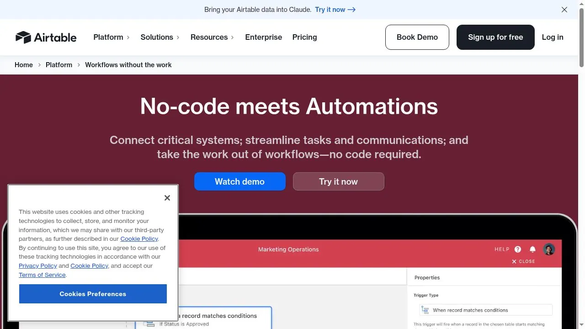The image size is (585, 329).
Task: Click the Log in link
Action: coord(553,37)
